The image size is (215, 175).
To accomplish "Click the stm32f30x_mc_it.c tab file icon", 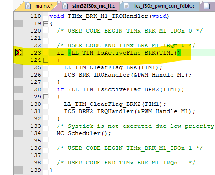I will pos(65,6).
